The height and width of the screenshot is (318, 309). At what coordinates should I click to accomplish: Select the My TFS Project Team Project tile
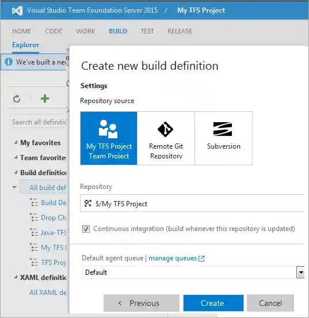pos(109,138)
